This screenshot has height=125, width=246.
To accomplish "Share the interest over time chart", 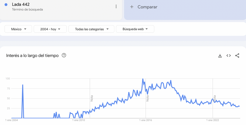I will [237, 56].
